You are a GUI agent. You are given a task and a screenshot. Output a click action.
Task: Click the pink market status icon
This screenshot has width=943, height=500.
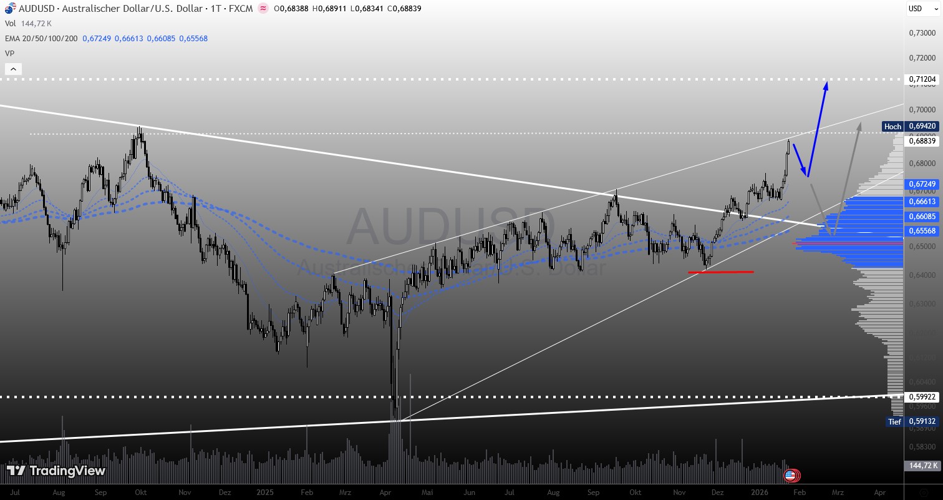263,9
